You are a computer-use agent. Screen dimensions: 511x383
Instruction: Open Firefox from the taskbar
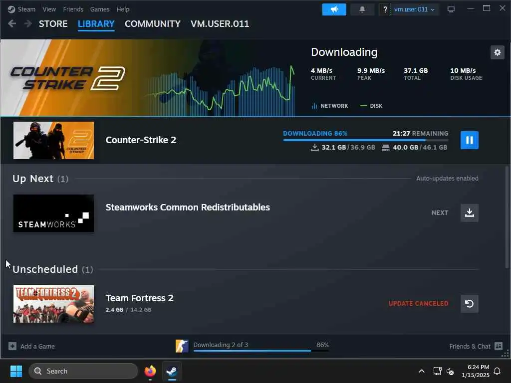(150, 371)
